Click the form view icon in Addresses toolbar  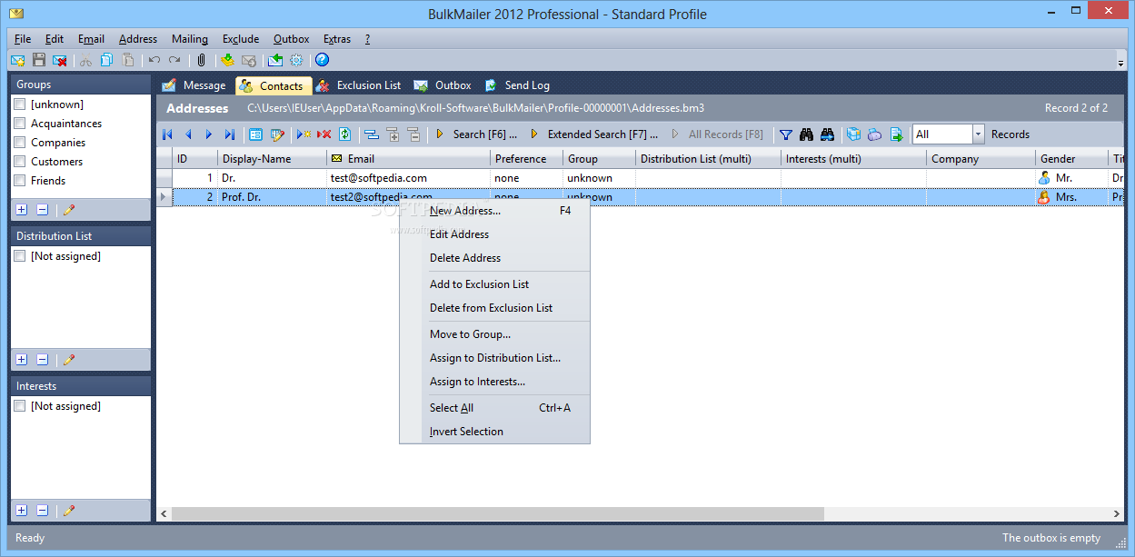(256, 134)
